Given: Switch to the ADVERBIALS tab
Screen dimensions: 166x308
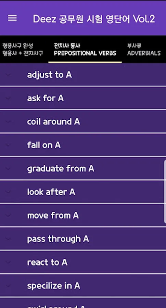Looking at the screenshot, I should coord(144,50).
